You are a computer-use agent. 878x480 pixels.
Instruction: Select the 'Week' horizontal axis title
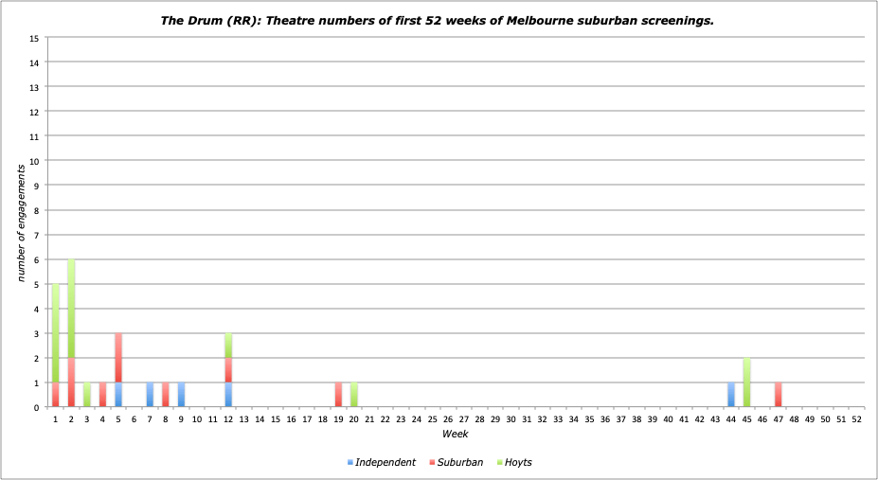coord(454,433)
